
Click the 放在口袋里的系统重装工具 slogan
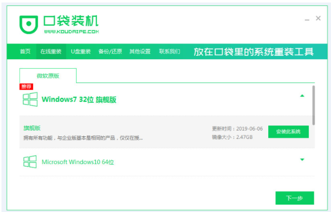tap(253, 52)
